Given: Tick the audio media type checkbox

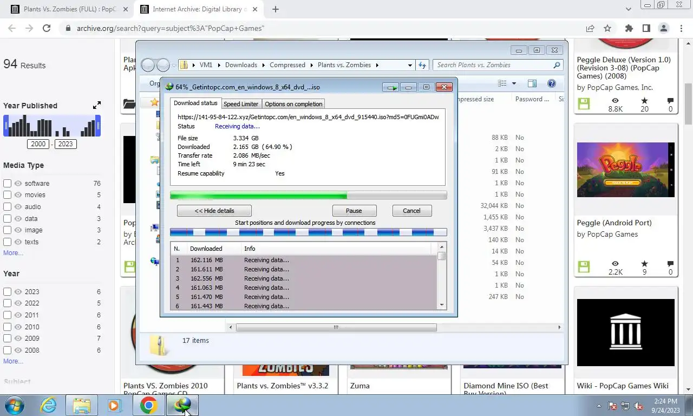Looking at the screenshot, I should point(7,206).
